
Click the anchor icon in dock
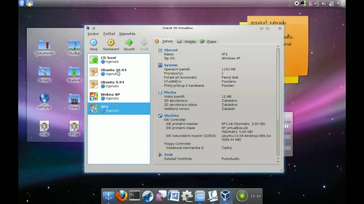[x=108, y=195]
